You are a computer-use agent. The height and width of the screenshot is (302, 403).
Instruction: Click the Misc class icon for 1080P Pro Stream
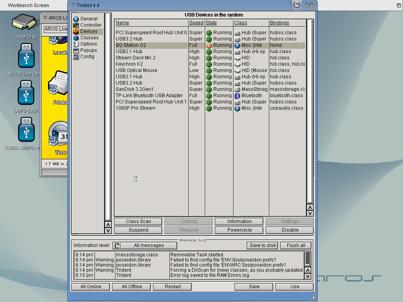(237, 108)
